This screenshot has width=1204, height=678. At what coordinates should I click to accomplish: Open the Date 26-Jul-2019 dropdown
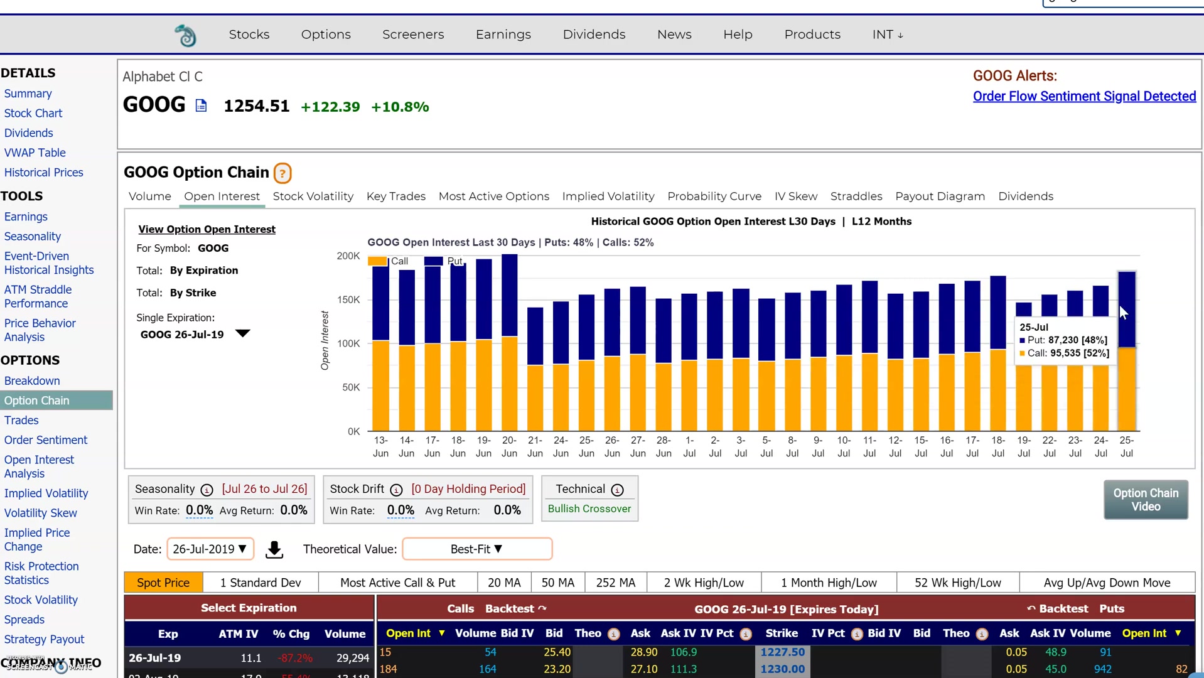click(x=210, y=549)
